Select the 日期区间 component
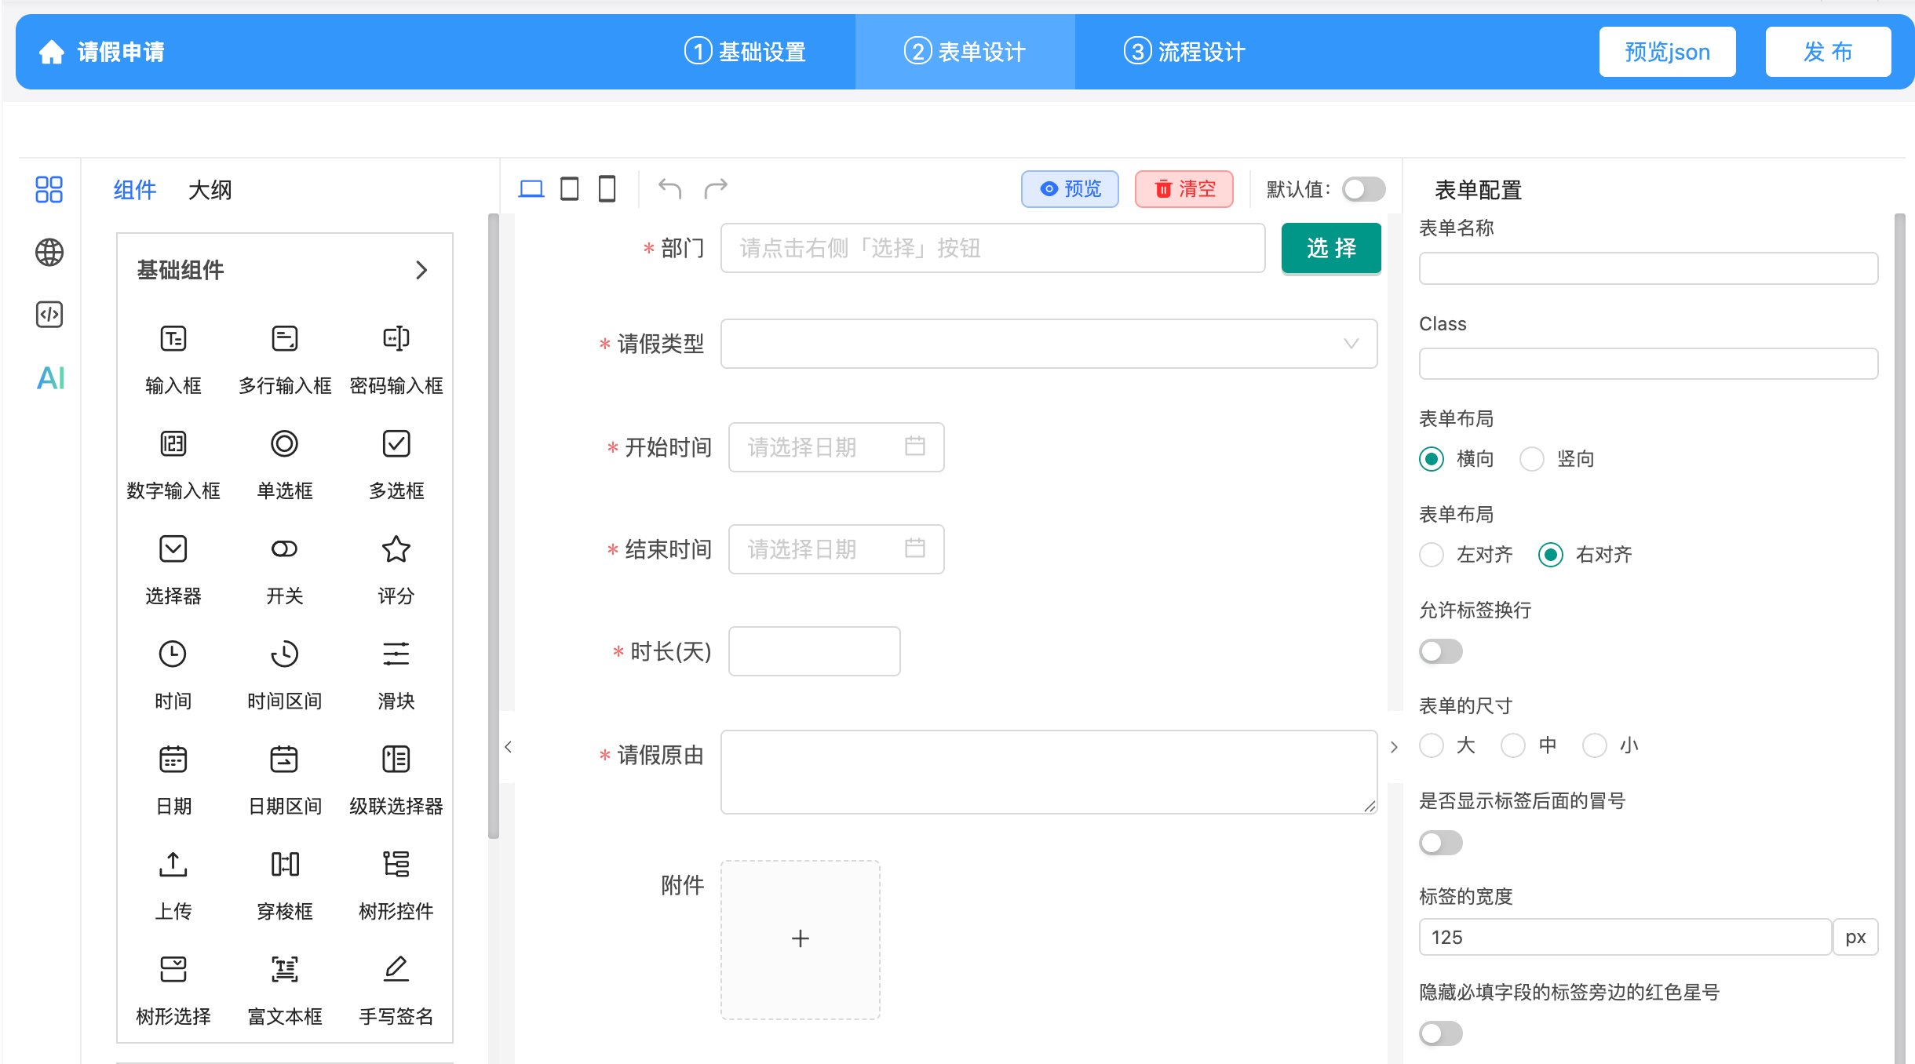Viewport: 1915px width, 1064px height. click(285, 779)
